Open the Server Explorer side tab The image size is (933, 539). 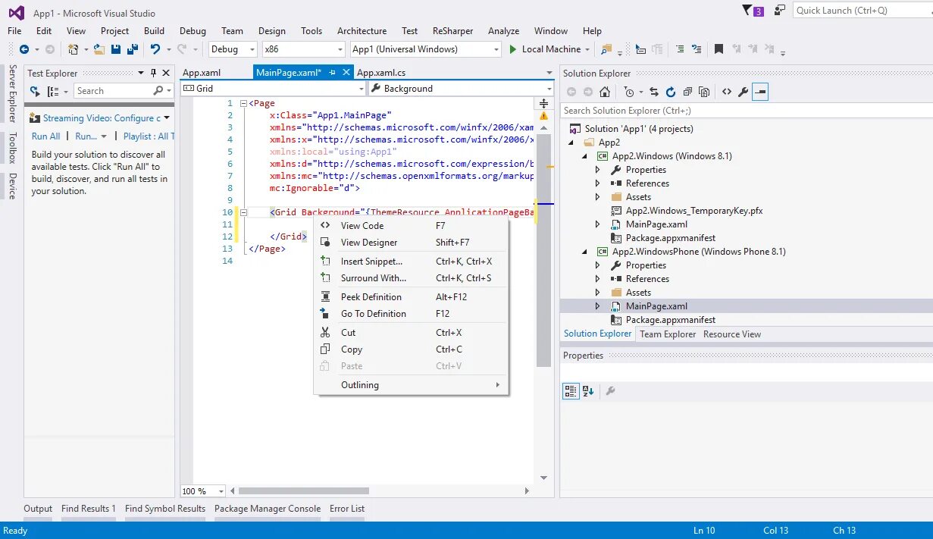click(12, 94)
